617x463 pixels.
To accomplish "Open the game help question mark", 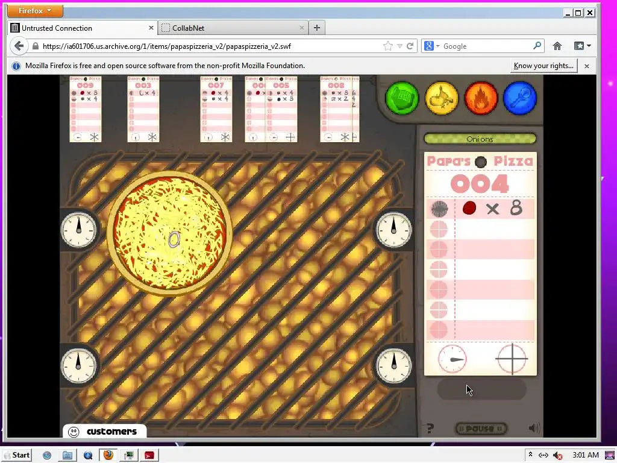I will (430, 428).
